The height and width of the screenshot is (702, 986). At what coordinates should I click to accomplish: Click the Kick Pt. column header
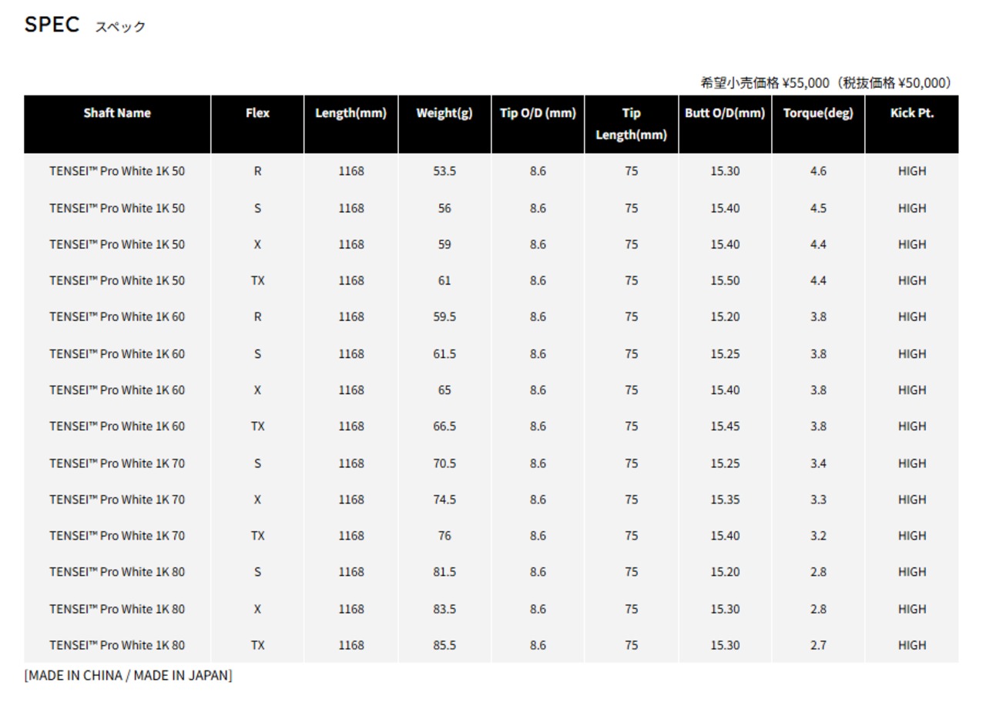click(912, 113)
